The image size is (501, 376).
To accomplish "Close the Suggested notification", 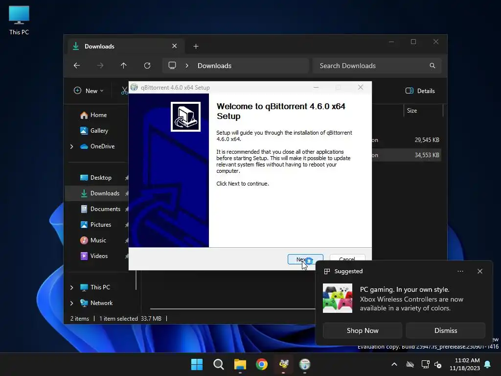I will (480, 271).
